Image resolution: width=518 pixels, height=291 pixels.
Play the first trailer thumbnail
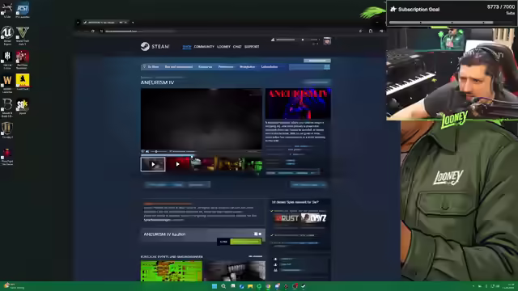(x=153, y=164)
